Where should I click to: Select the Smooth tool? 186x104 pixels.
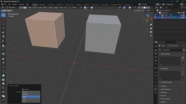click(3, 83)
